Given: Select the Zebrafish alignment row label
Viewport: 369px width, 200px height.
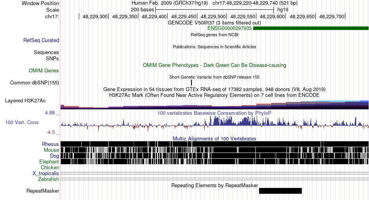Looking at the screenshot, I should pyautogui.click(x=49, y=179).
